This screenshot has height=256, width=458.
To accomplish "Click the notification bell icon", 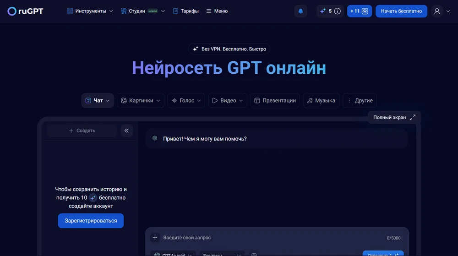I will click(x=300, y=11).
